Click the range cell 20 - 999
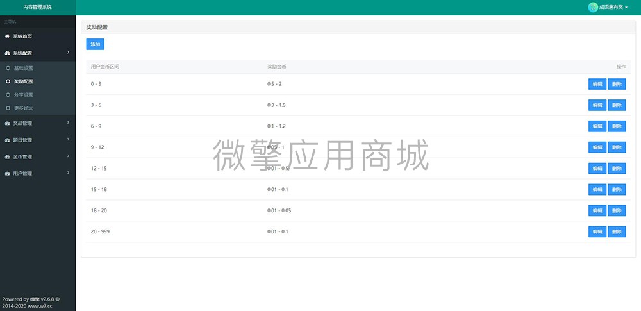 click(x=100, y=231)
